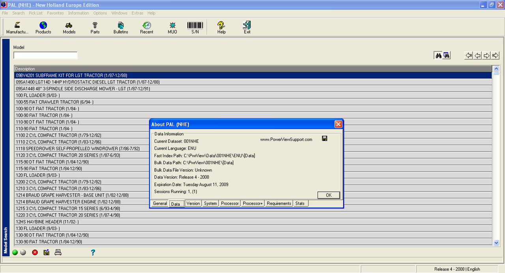Click the bottom floppy disk export icon

(47, 252)
